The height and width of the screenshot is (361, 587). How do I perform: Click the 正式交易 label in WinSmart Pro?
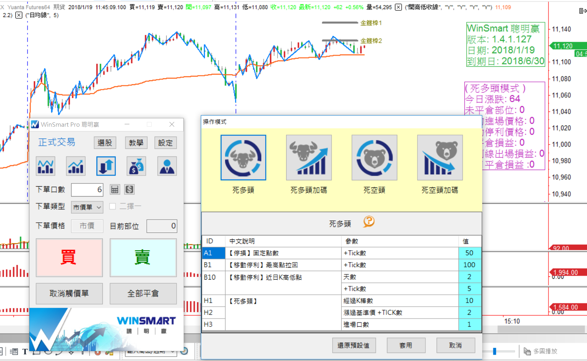point(57,142)
